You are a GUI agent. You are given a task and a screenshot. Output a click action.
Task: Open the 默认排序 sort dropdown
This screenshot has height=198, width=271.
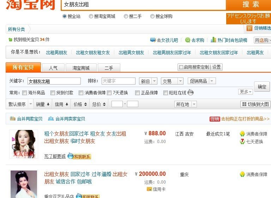(19, 104)
